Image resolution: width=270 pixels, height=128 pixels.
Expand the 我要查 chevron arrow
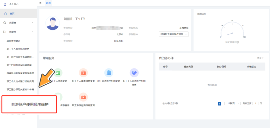point(32,22)
